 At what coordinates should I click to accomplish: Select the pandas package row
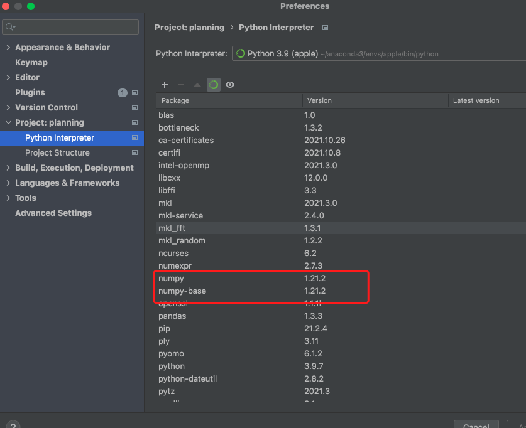click(x=341, y=316)
